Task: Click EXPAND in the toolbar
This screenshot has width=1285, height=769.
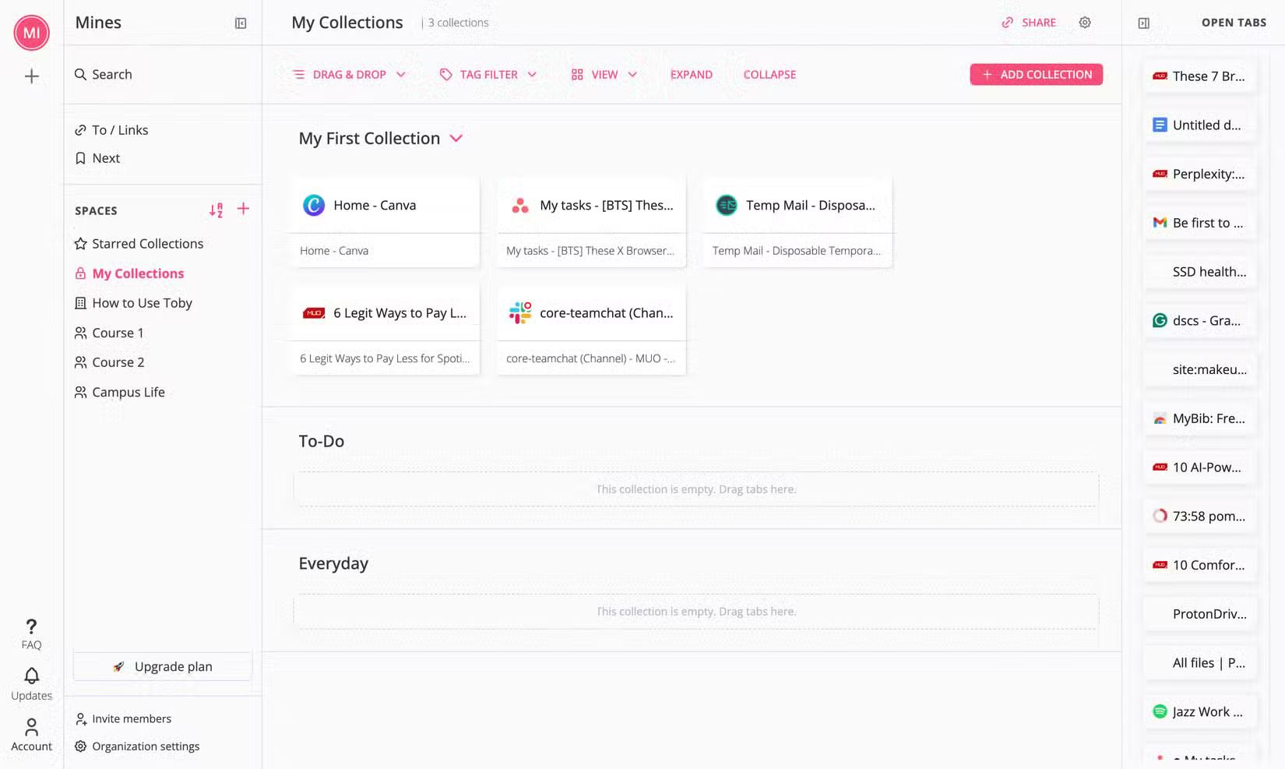Action: coord(692,74)
